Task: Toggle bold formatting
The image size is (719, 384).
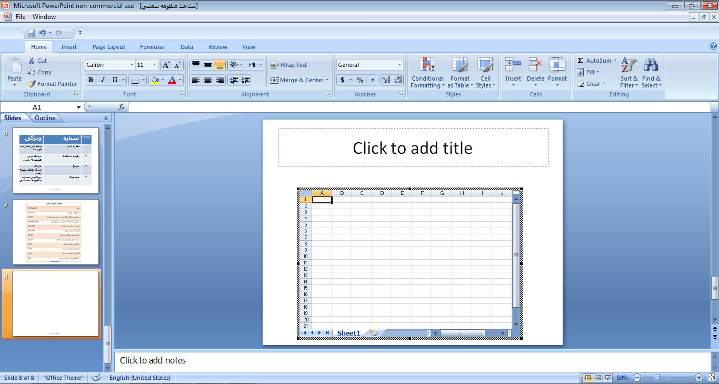Action: [x=91, y=80]
